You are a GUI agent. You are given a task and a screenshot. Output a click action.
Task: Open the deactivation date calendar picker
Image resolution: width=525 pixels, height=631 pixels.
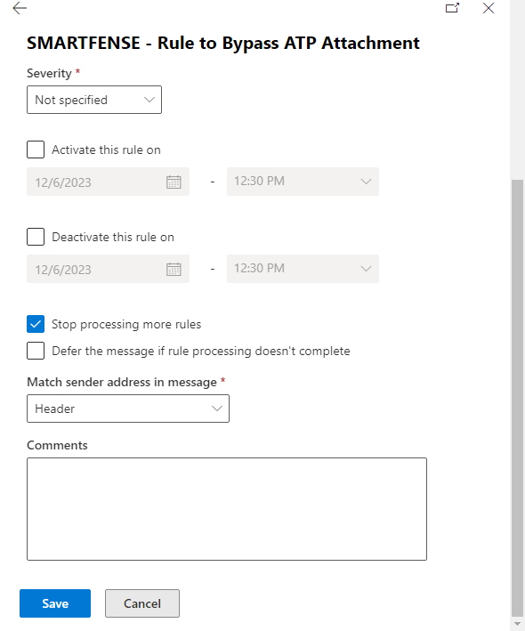tap(174, 270)
